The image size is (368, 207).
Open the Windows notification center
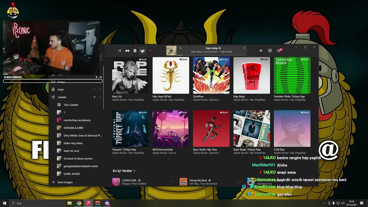pos(362,203)
